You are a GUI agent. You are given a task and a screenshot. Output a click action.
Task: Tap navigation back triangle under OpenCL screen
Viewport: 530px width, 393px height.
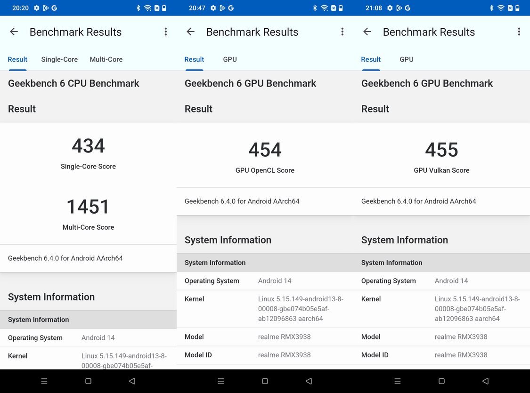[x=309, y=381]
